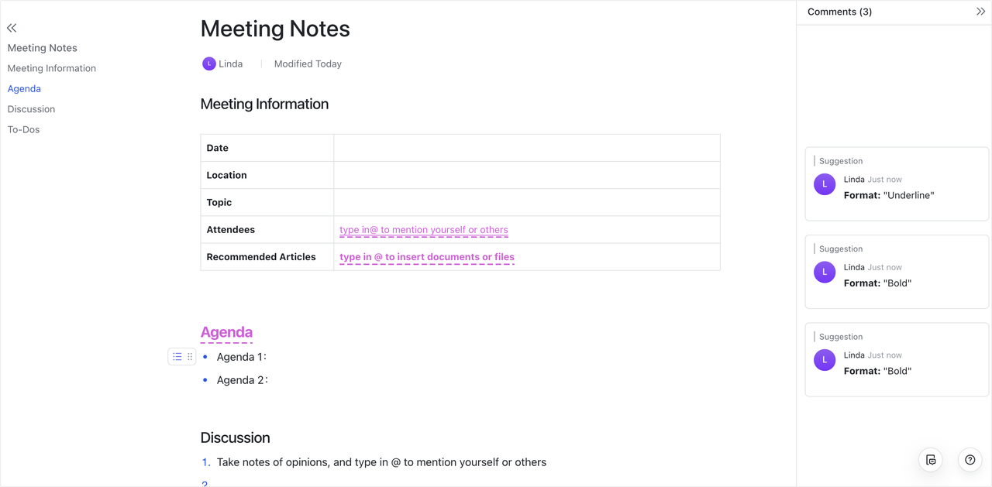This screenshot has height=487, width=992.
Task: Click the empty Date cell in the table
Action: [526, 147]
